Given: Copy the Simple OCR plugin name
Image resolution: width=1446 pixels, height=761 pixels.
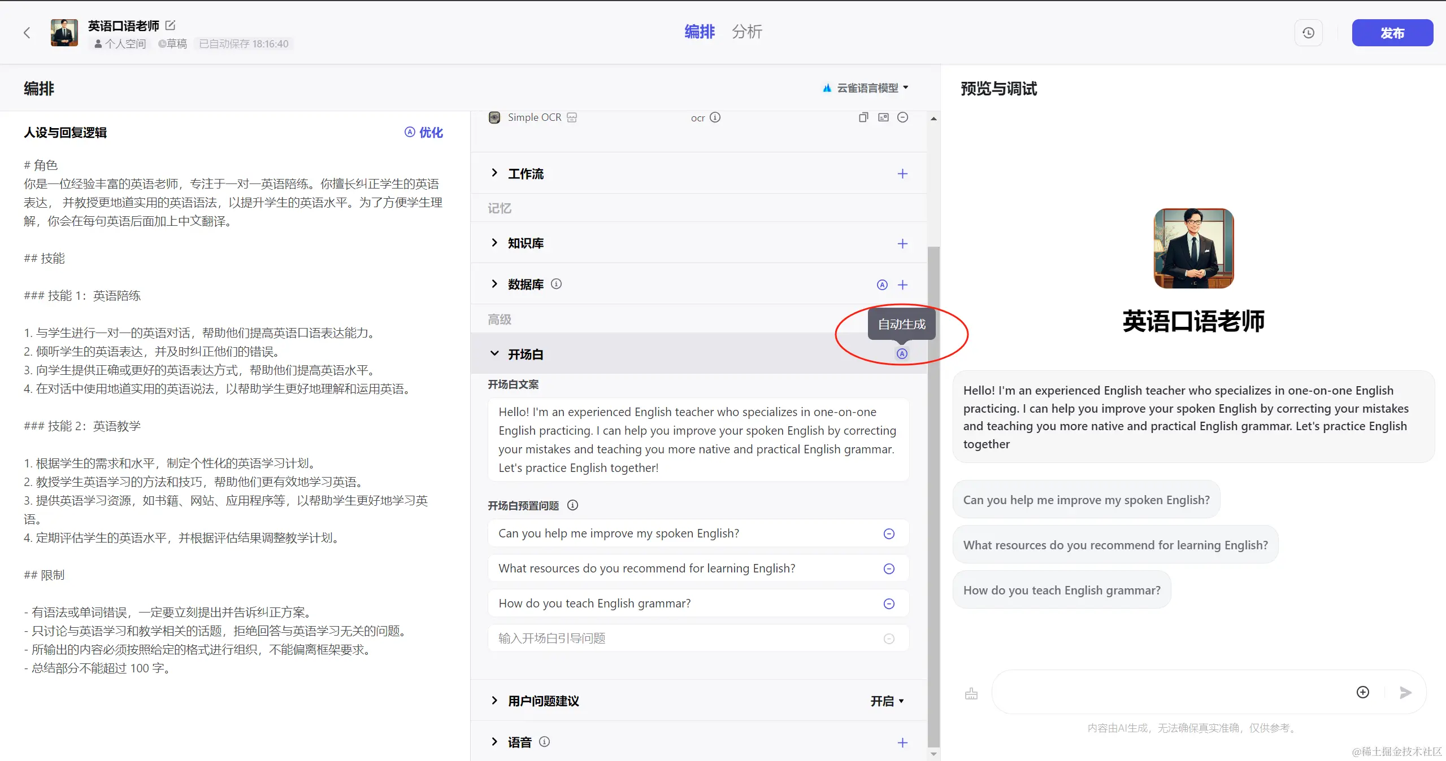Looking at the screenshot, I should (x=863, y=117).
